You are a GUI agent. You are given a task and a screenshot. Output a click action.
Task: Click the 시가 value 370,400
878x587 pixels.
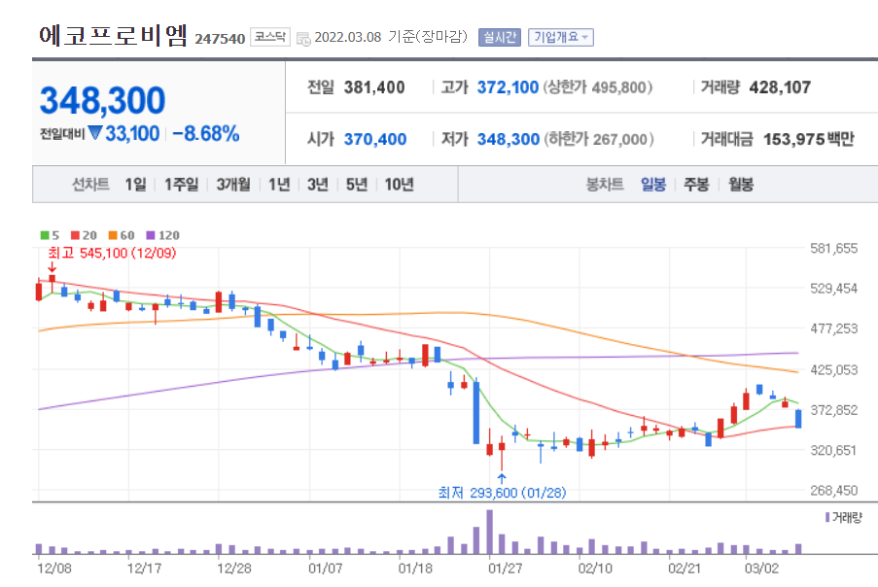click(375, 139)
